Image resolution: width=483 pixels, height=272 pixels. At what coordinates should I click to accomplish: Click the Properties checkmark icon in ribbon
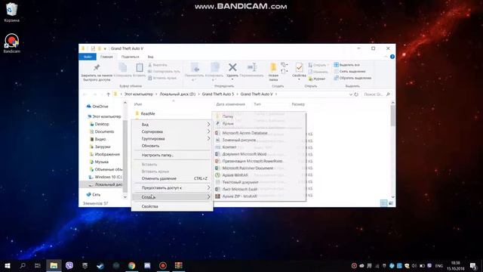click(299, 67)
